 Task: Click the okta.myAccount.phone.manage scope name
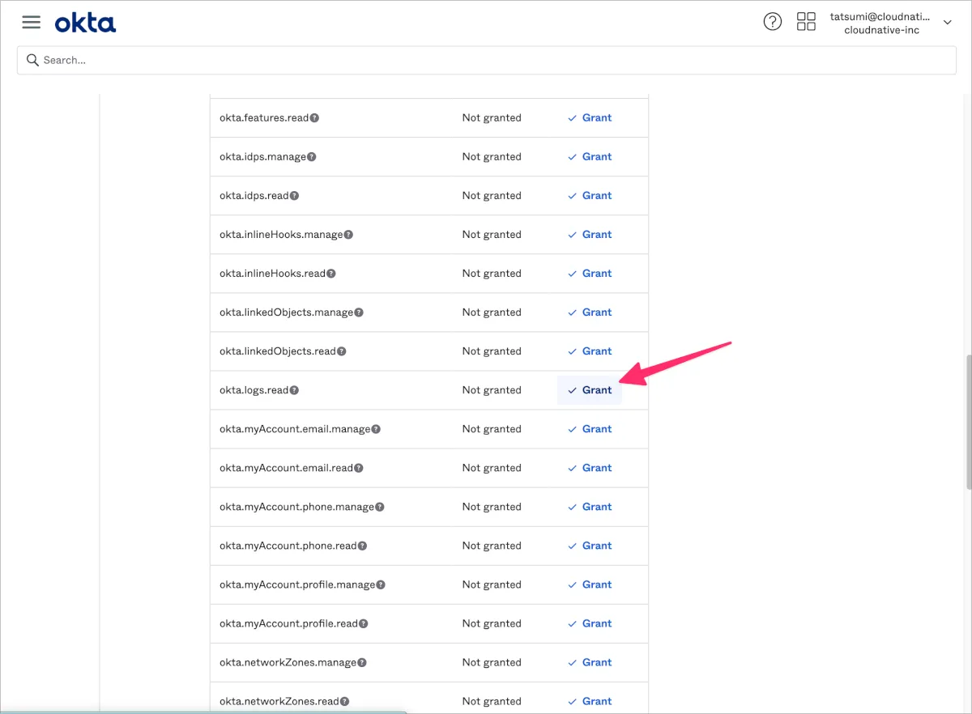click(296, 507)
